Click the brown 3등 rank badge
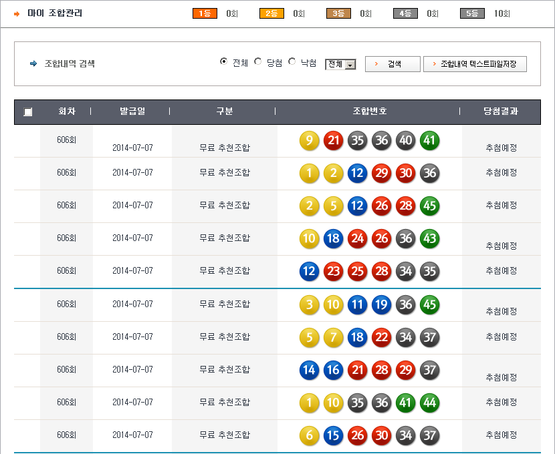555x454 pixels. pos(338,13)
